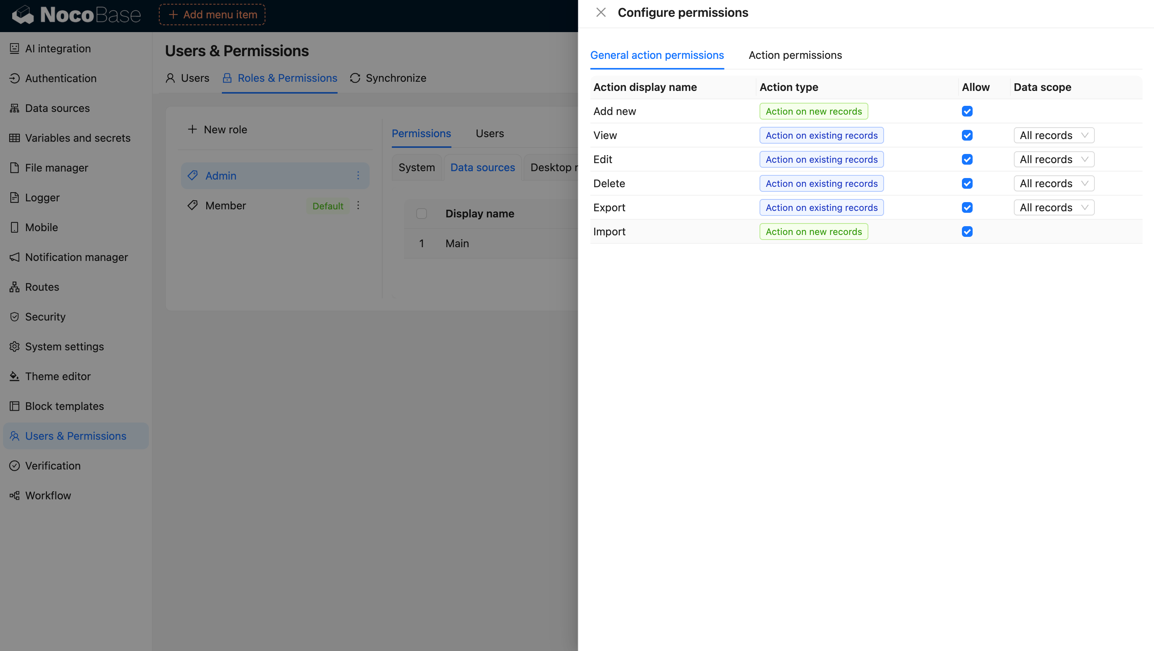
Task: Click the Workflow sidebar icon
Action: [15, 496]
